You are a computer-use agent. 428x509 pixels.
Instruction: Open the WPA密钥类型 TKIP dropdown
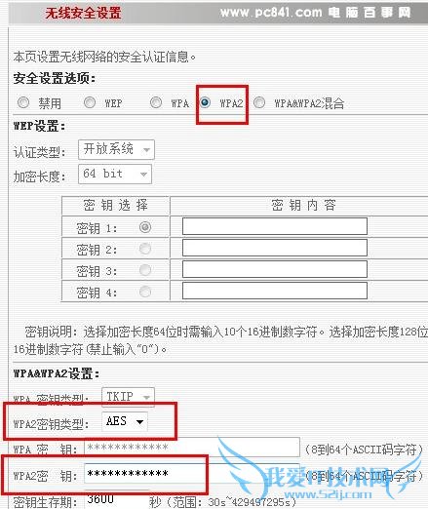click(128, 397)
